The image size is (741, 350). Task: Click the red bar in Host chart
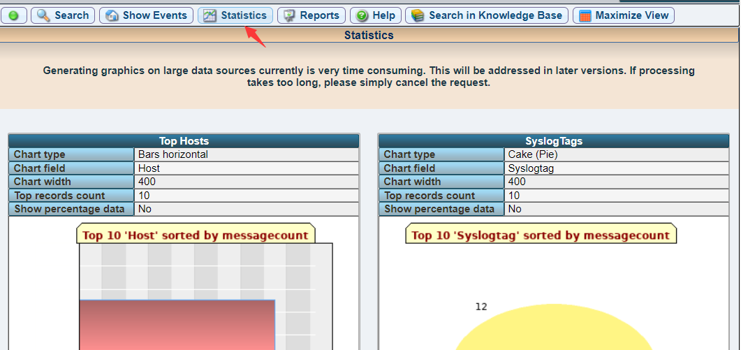177,324
